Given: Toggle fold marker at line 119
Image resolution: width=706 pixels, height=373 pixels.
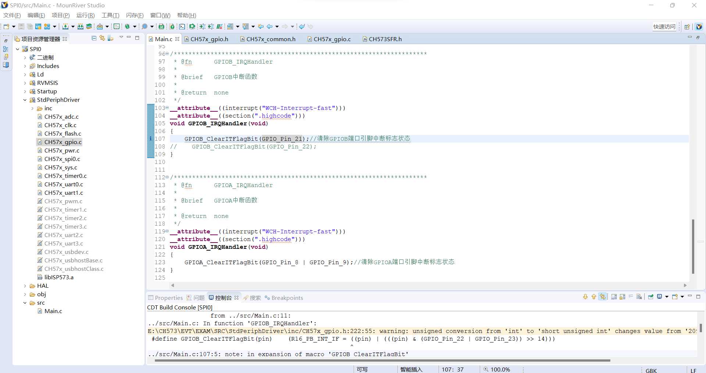Looking at the screenshot, I should pos(167,231).
